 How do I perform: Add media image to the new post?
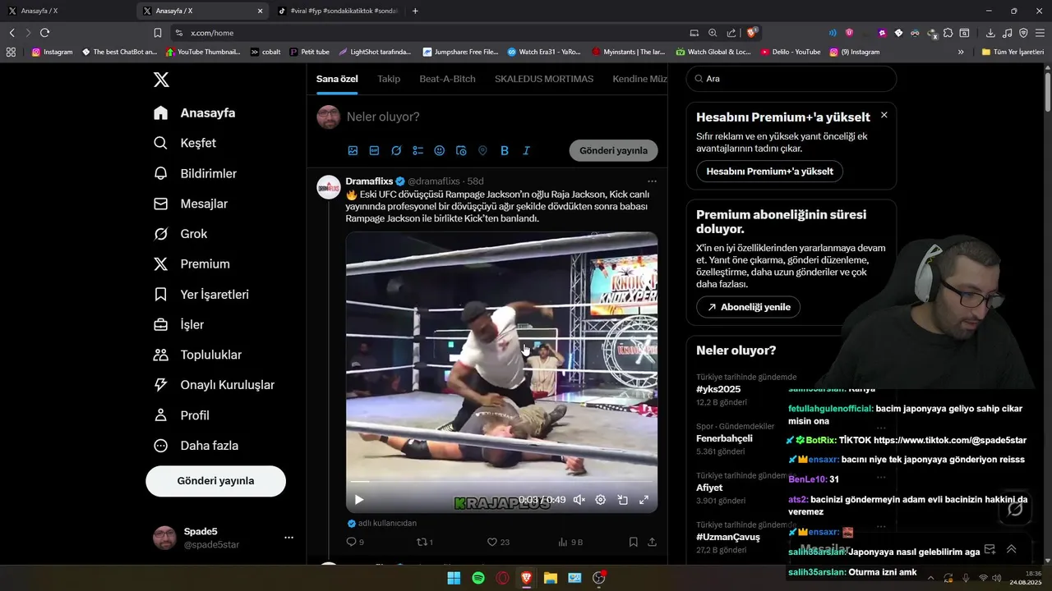pos(353,151)
